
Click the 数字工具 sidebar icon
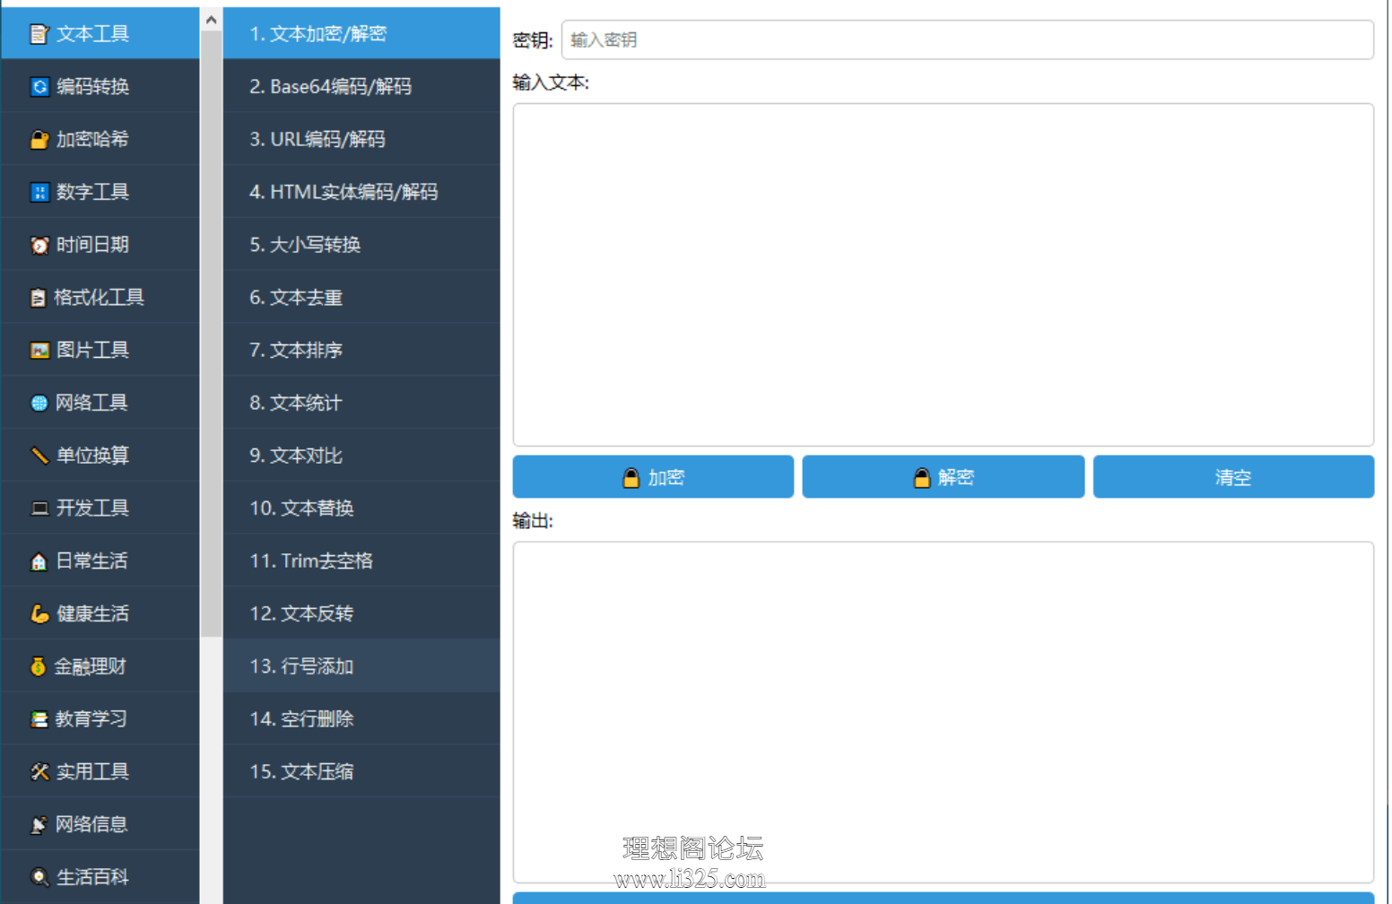(39, 192)
